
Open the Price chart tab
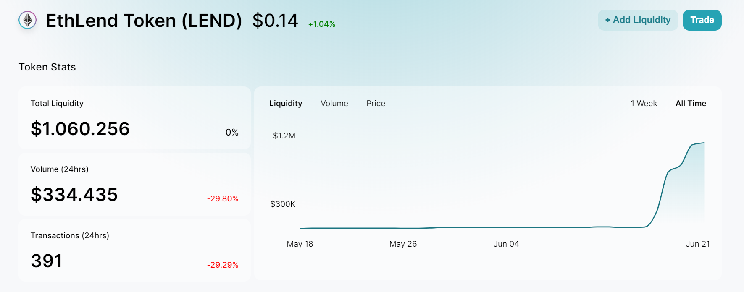tap(376, 104)
